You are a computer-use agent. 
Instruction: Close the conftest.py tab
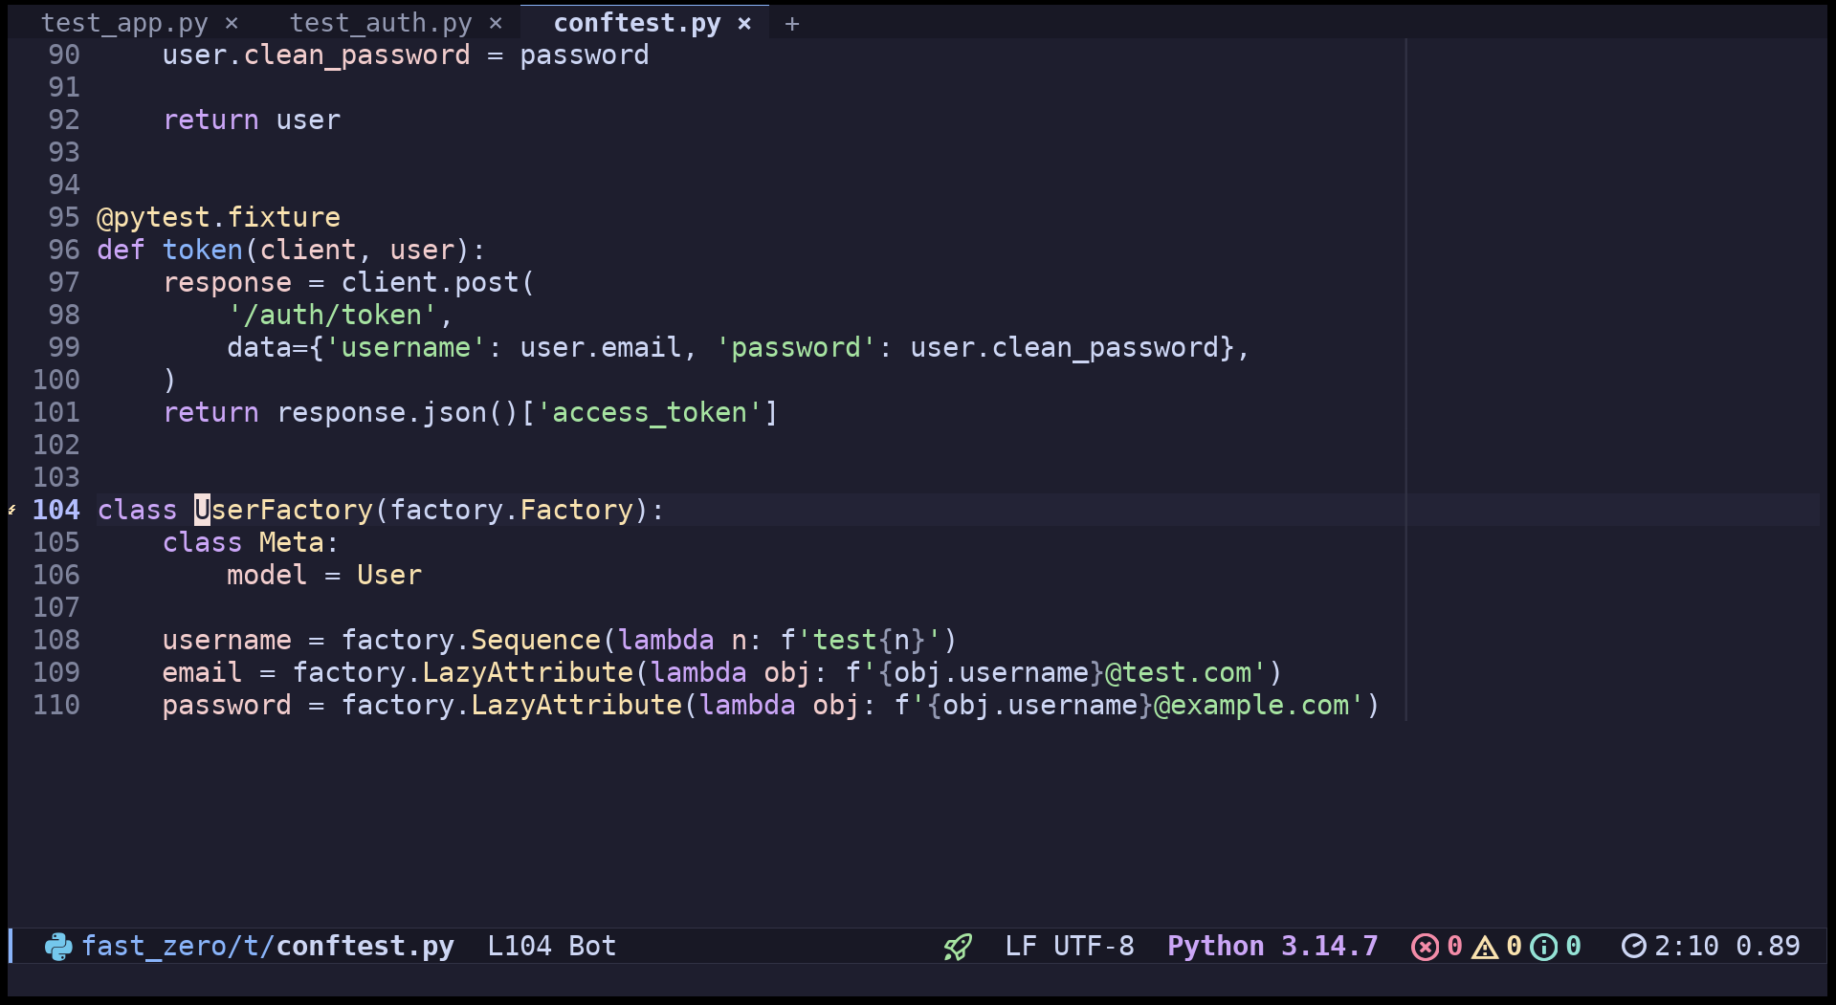coord(744,24)
